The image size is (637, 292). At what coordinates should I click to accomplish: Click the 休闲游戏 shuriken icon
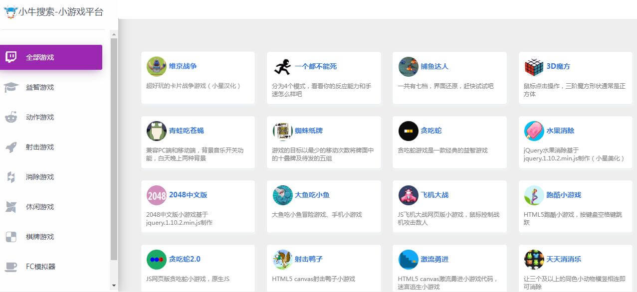[x=11, y=207]
